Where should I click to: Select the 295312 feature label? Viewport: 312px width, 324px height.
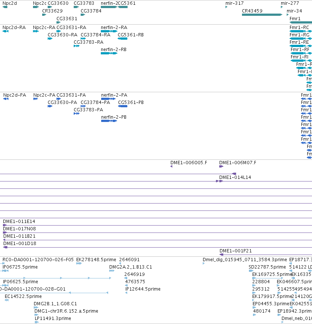tap(261, 289)
